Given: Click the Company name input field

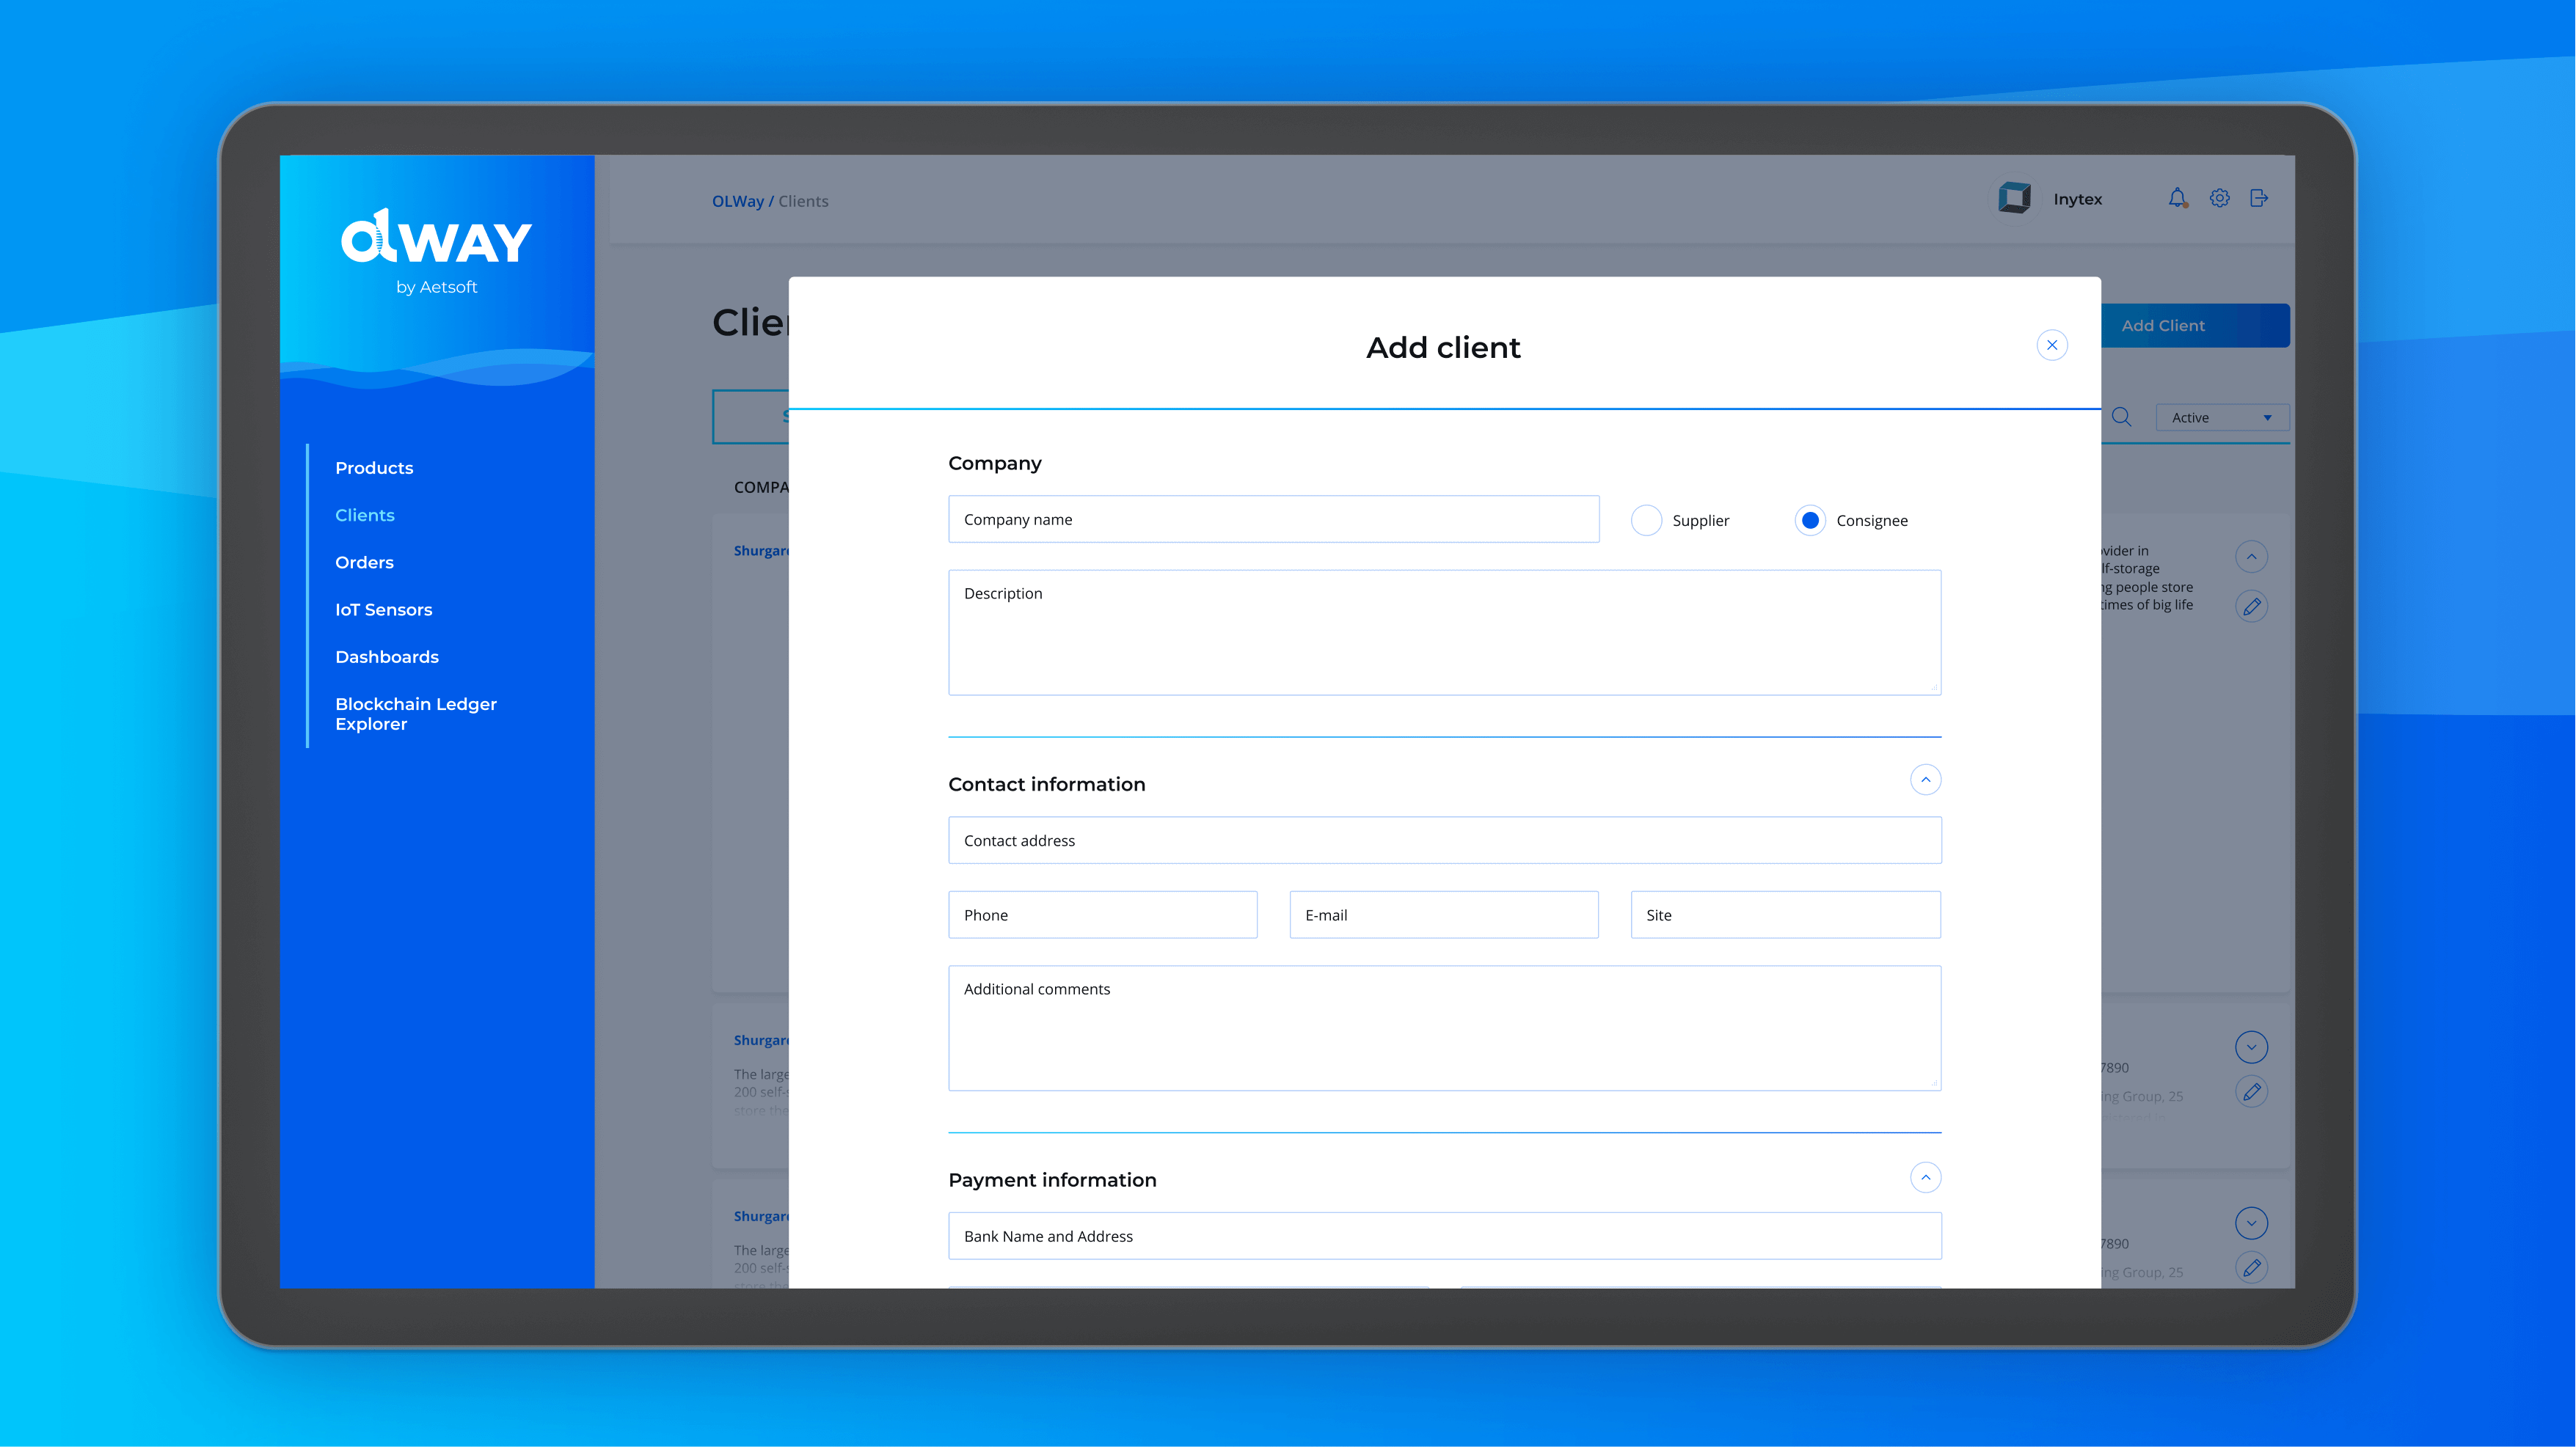Looking at the screenshot, I should [x=1273, y=520].
